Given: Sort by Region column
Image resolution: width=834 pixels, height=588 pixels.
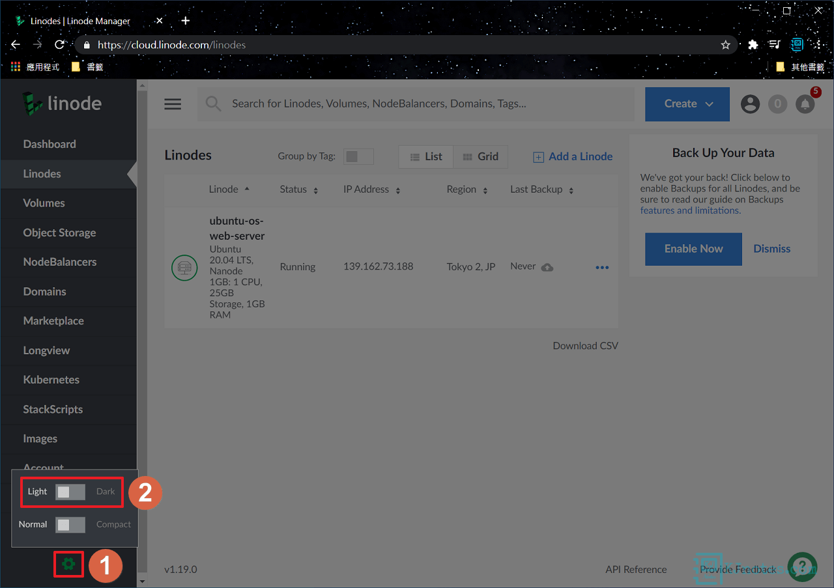Looking at the screenshot, I should pyautogui.click(x=467, y=189).
